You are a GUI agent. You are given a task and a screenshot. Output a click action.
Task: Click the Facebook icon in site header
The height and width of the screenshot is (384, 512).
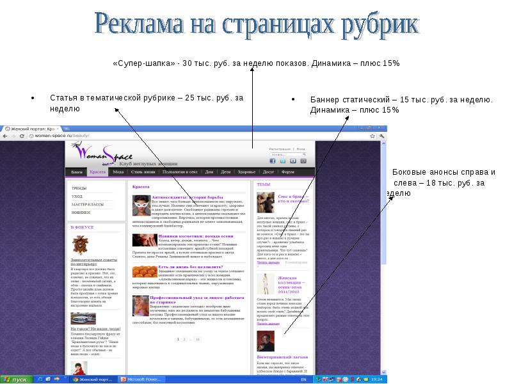pos(273,161)
